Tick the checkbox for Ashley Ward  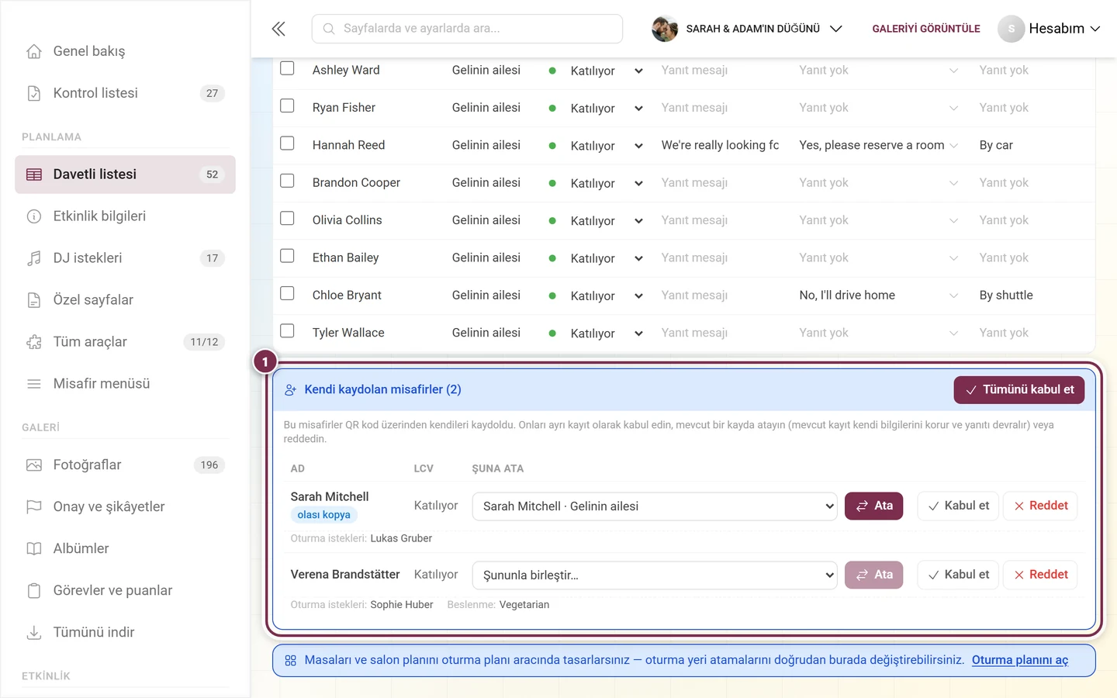pos(287,68)
